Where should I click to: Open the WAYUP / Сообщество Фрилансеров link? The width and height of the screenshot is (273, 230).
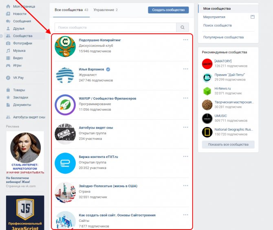(x=108, y=99)
